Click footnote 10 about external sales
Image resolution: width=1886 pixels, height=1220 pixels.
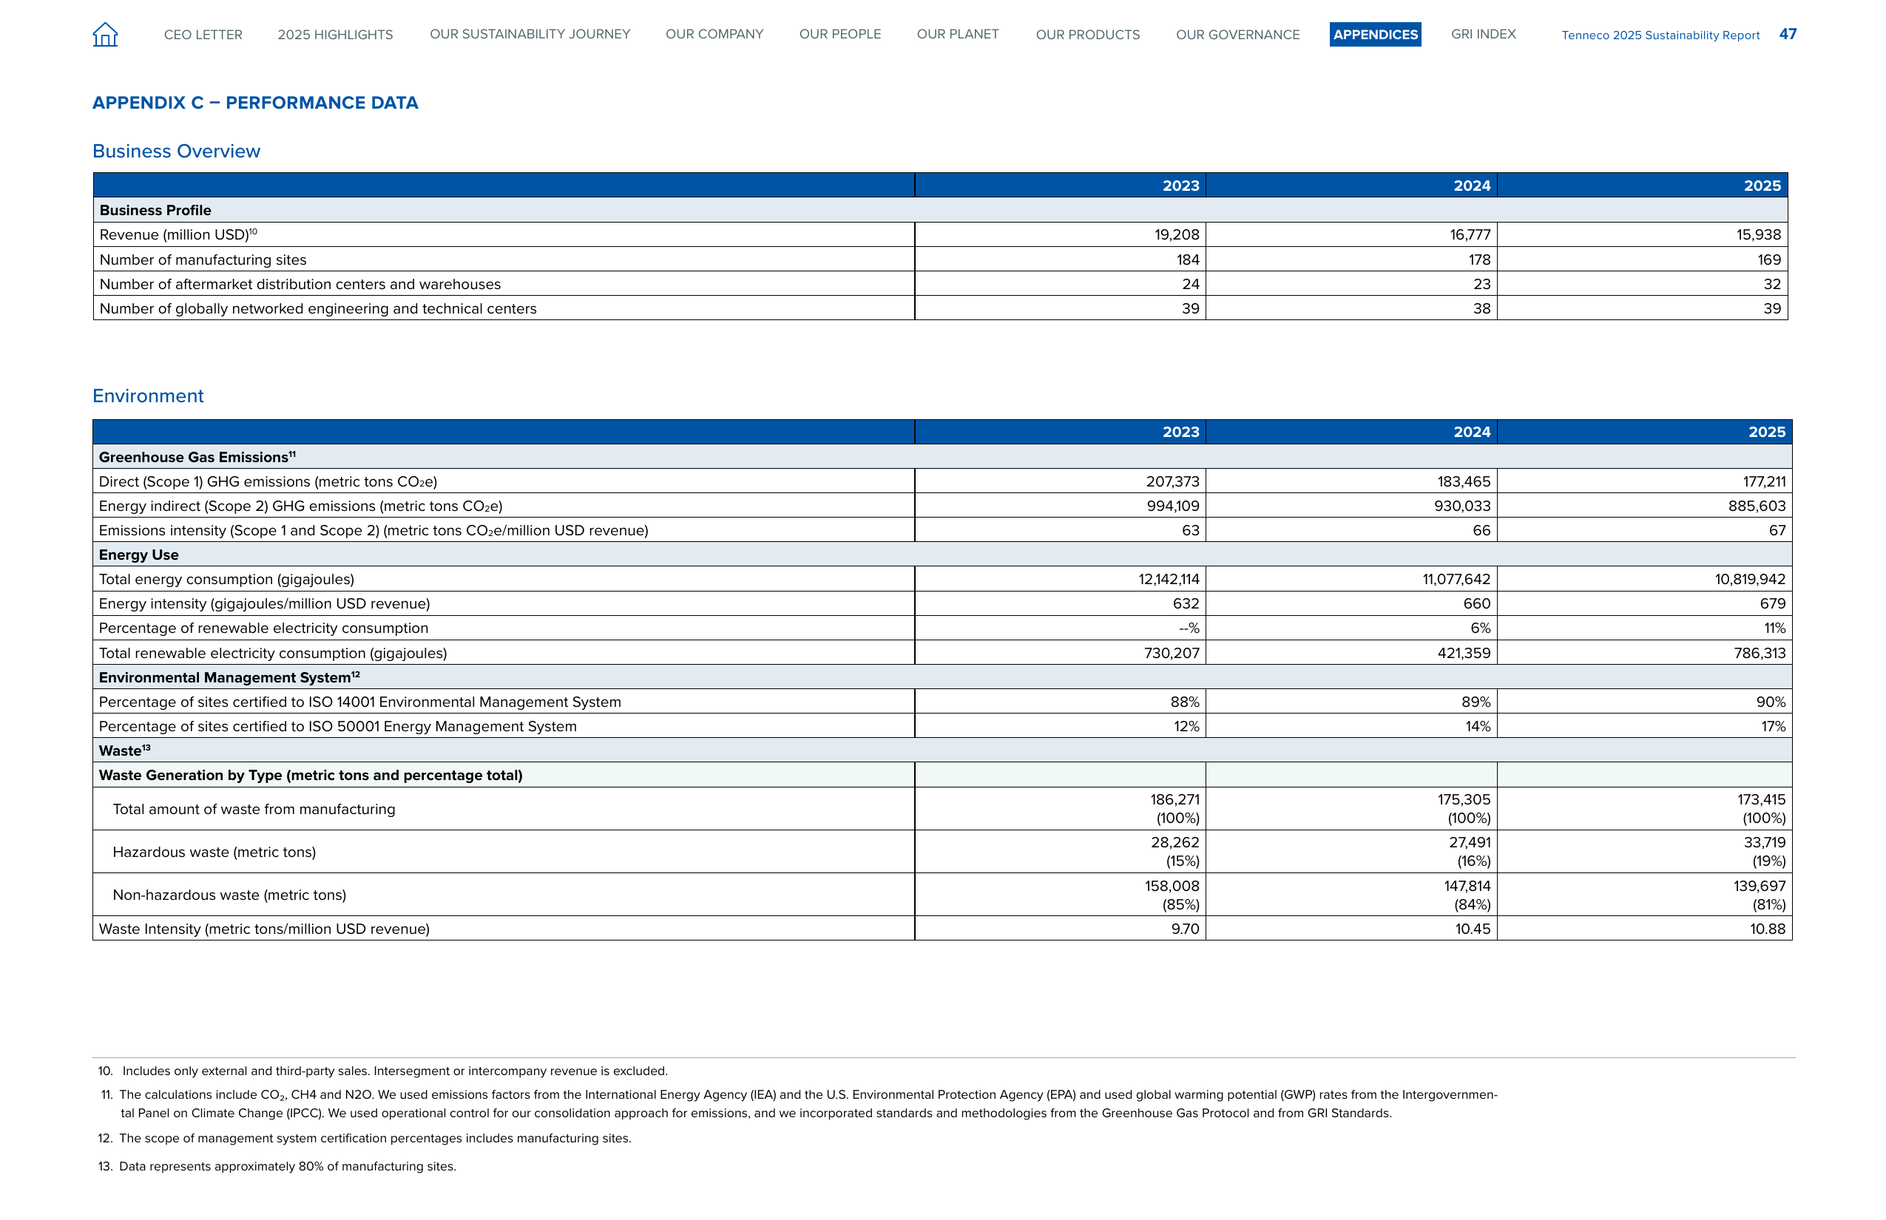click(x=383, y=1071)
